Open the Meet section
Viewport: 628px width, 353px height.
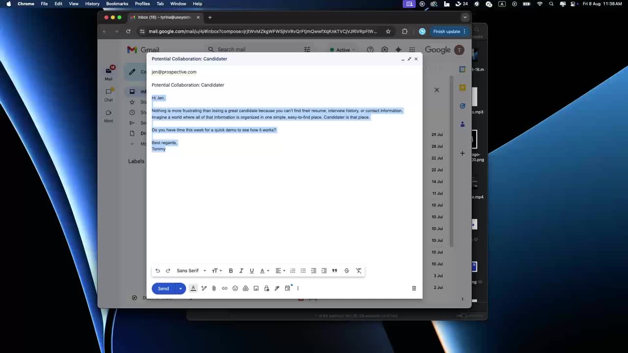pos(108,116)
